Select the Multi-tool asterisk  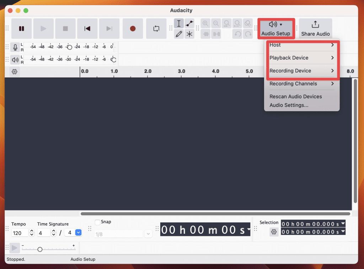pyautogui.click(x=189, y=34)
